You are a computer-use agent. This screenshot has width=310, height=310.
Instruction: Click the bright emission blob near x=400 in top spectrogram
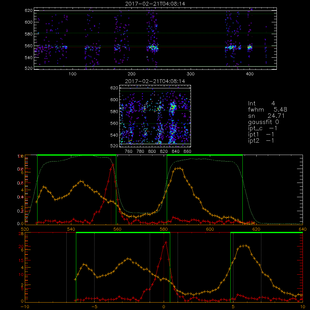pyautogui.click(x=250, y=47)
